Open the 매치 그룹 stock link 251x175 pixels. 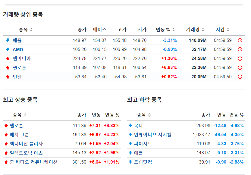point(19,135)
